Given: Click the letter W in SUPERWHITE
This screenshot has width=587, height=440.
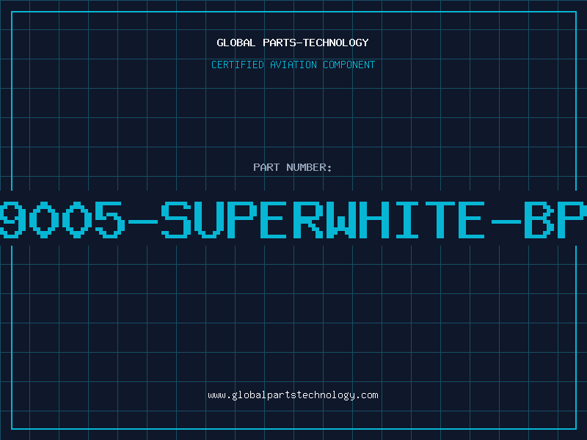Looking at the screenshot, I should click(341, 220).
